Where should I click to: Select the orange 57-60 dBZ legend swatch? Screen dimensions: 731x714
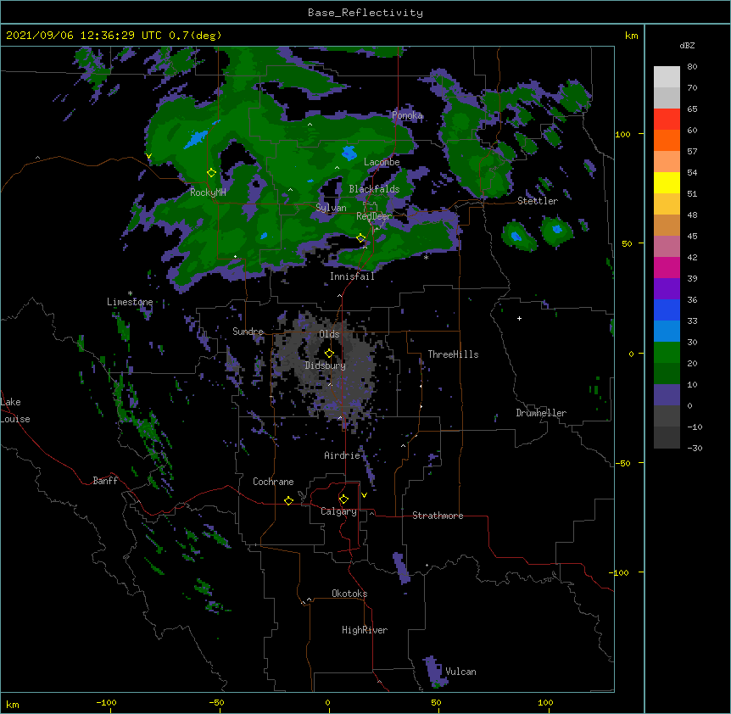[x=667, y=141]
